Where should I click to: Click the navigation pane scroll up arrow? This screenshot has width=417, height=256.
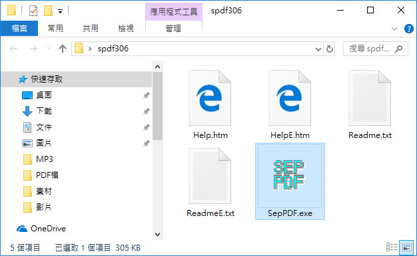pos(157,67)
